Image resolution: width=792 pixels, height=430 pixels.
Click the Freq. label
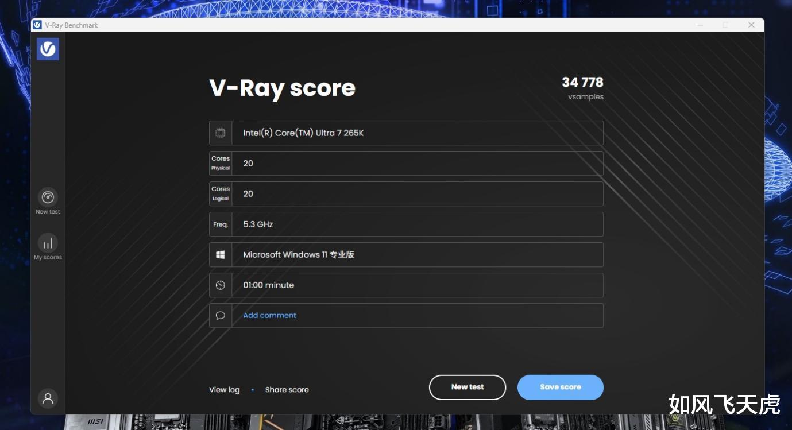coord(221,224)
